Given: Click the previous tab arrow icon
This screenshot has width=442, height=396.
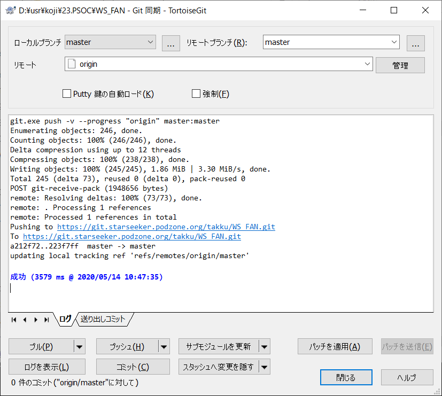Looking at the screenshot, I should click(x=25, y=320).
